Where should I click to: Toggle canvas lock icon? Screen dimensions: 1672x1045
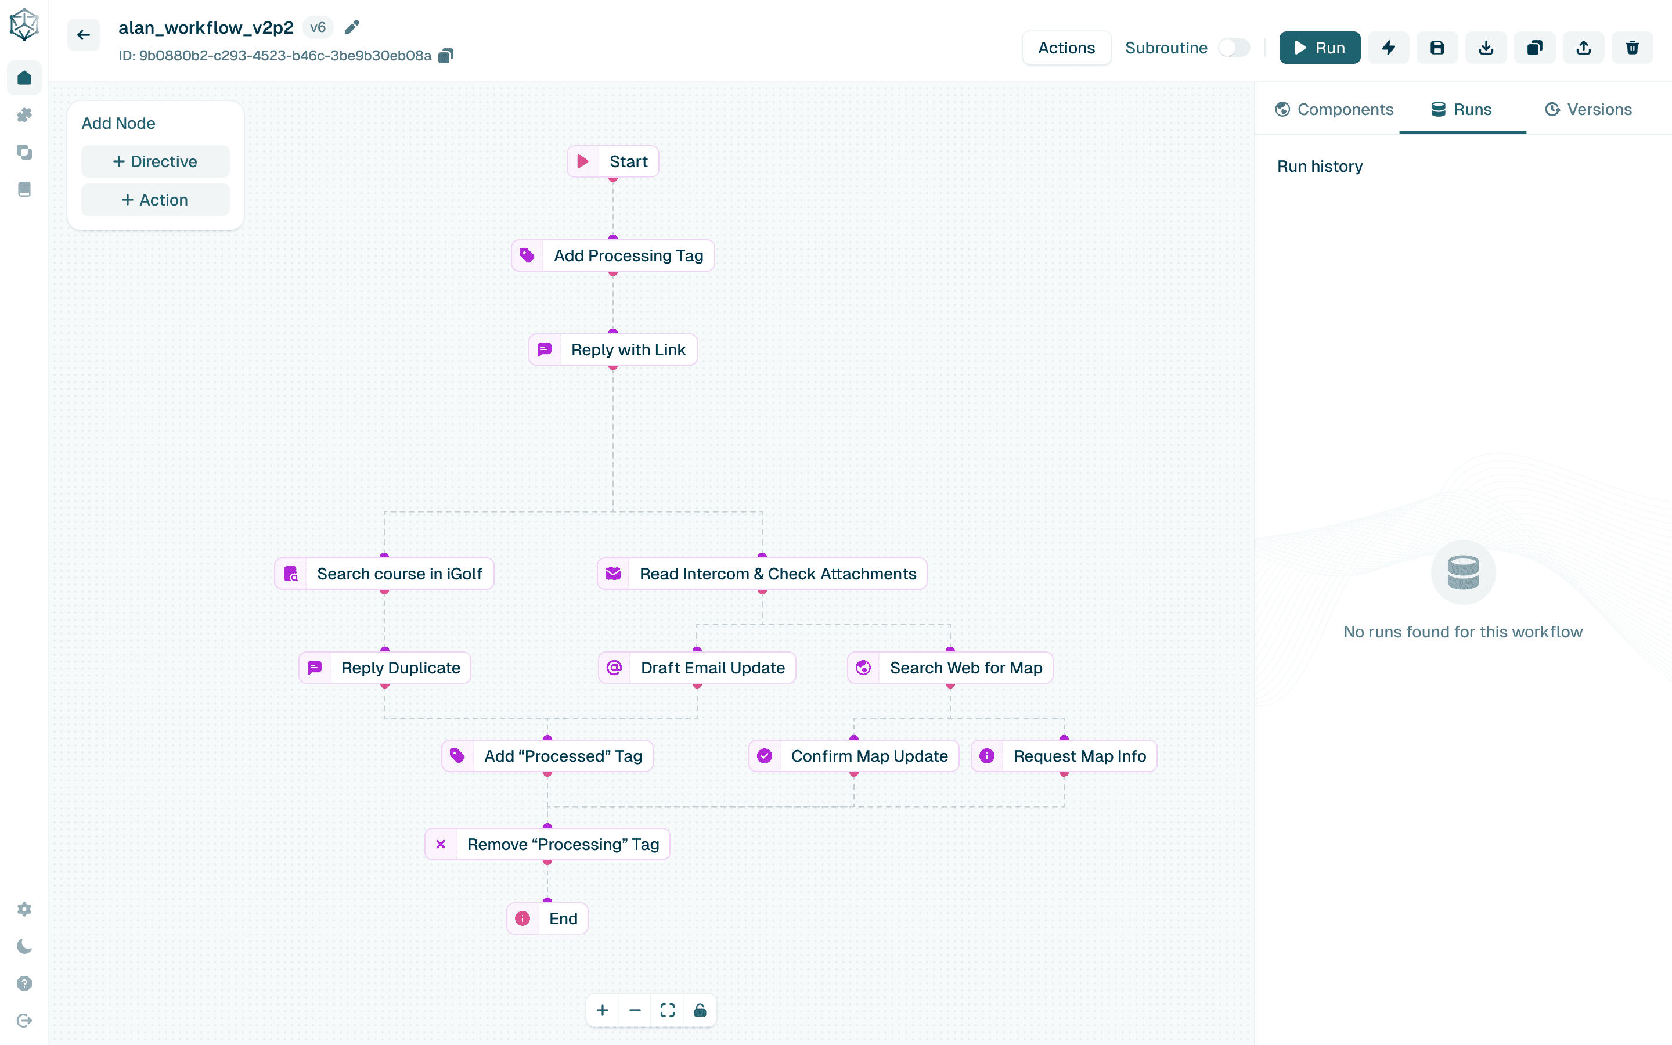700,1010
